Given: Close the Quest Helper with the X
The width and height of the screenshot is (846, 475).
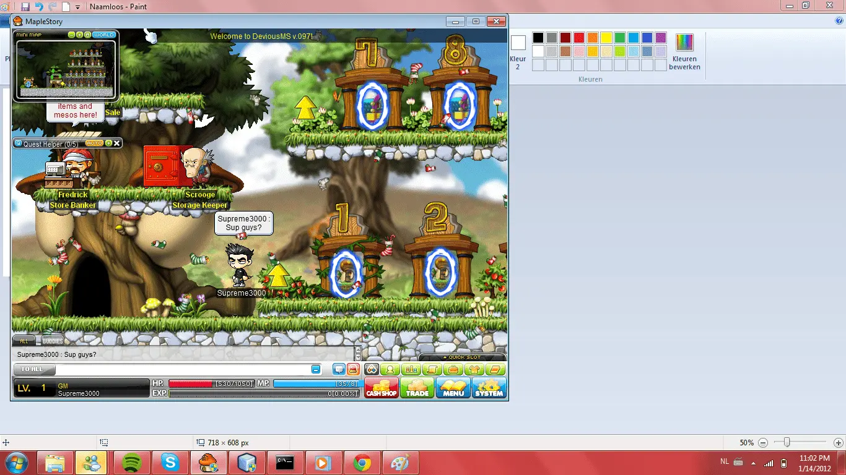Looking at the screenshot, I should click(117, 143).
